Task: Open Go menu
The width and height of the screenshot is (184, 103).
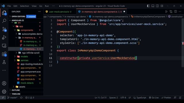Action: click(x=41, y=6)
